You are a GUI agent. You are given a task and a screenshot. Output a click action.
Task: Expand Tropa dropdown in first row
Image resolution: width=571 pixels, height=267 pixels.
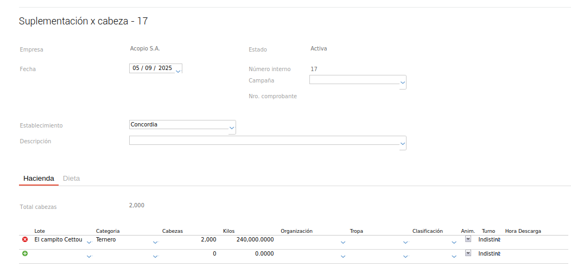(x=405, y=242)
